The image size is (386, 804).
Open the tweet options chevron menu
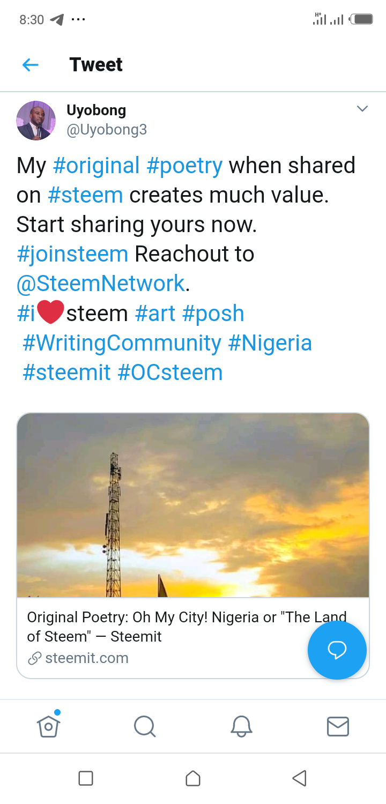pos(362,109)
